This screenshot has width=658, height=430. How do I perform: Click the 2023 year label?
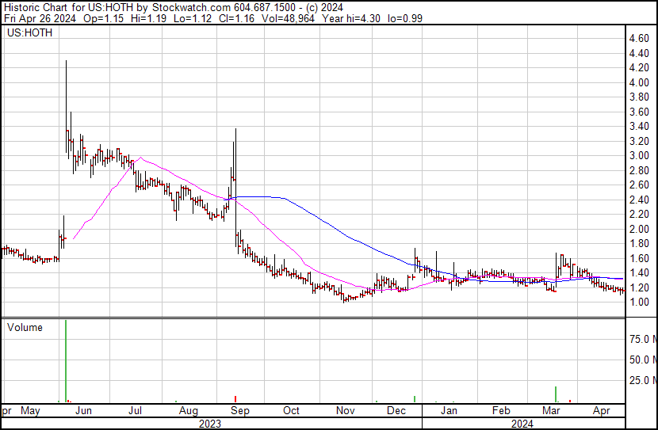[210, 423]
